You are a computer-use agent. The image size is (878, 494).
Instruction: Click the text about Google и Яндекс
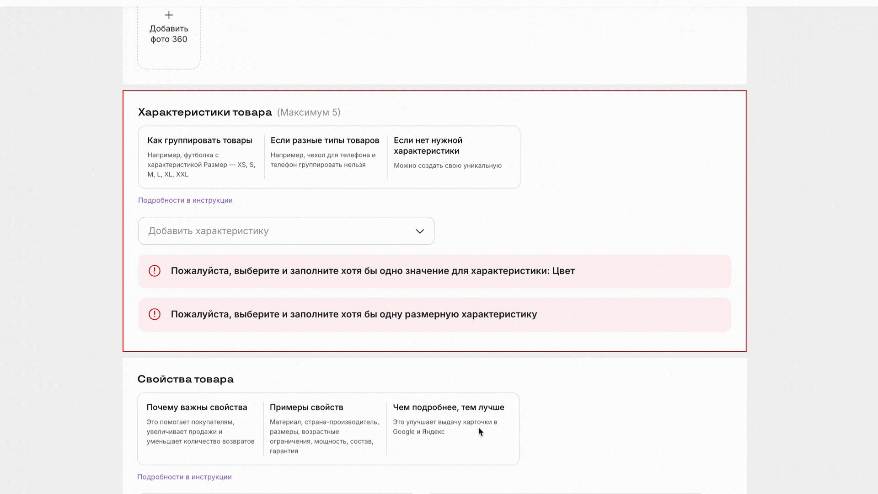[445, 427]
